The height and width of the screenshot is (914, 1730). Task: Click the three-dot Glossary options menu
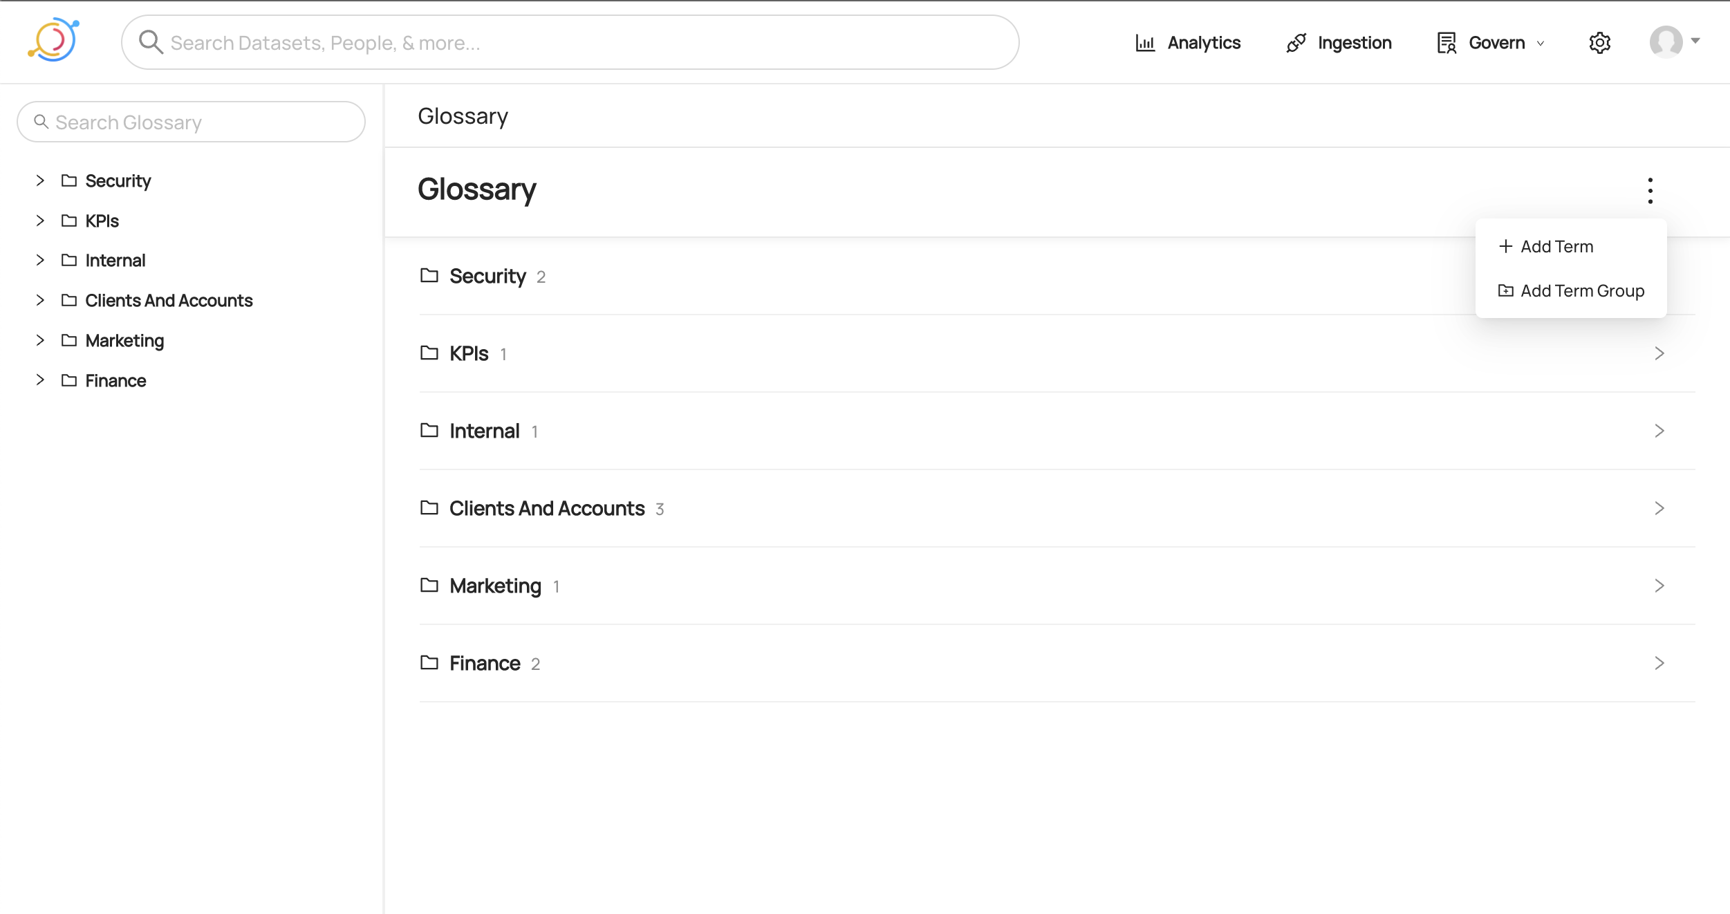click(1650, 191)
